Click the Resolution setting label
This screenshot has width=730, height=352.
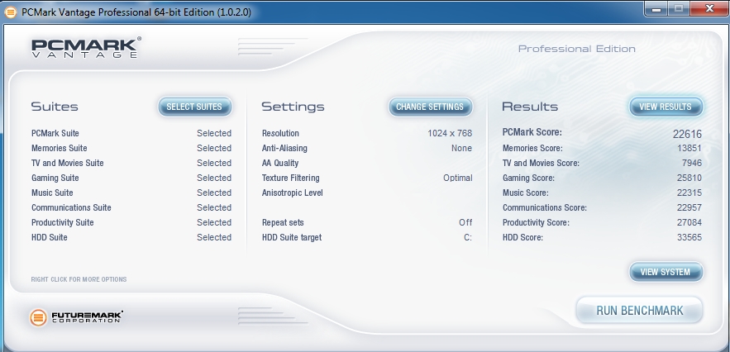pyautogui.click(x=280, y=133)
